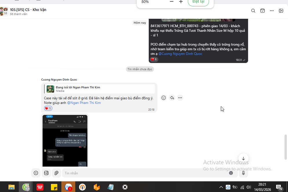Viewport: 288px width, 192px height.
Task: Attach a file with the paperclip icon
Action: pyautogui.click(x=56, y=173)
